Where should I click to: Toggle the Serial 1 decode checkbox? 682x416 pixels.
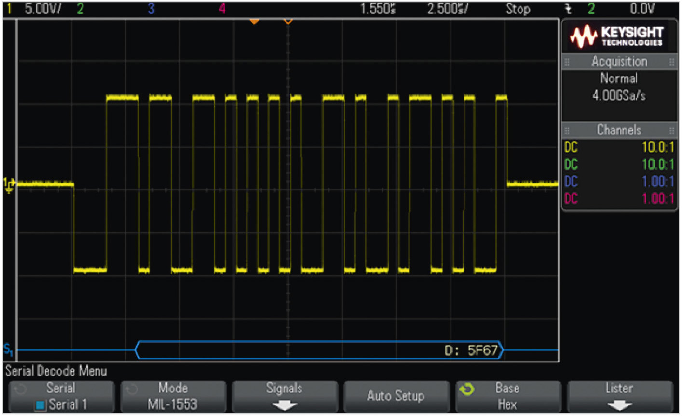tap(41, 405)
